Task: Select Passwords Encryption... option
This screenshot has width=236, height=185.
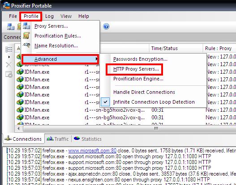Action: (x=153, y=59)
